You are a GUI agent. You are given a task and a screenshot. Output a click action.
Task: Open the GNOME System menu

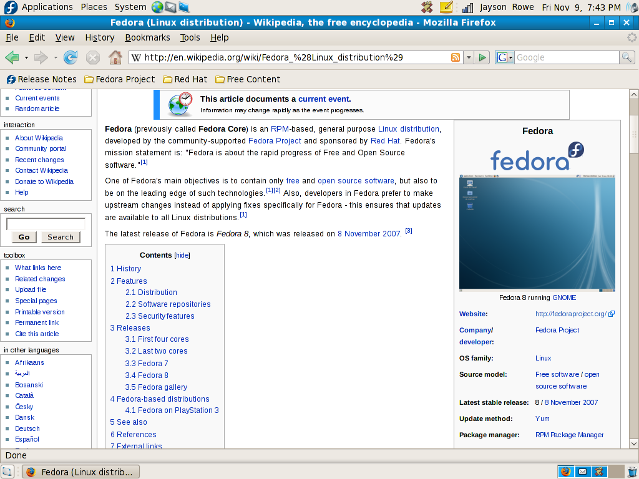(x=130, y=7)
